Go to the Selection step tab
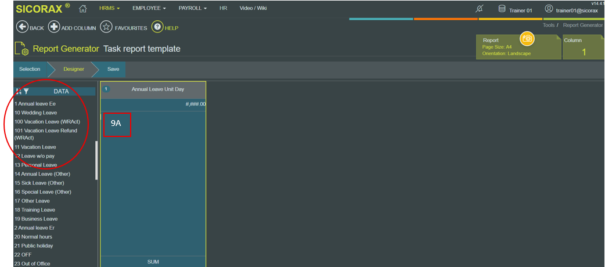The width and height of the screenshot is (605, 267). tap(30, 69)
